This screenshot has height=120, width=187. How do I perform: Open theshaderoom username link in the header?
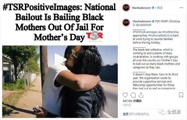tap(142, 8)
